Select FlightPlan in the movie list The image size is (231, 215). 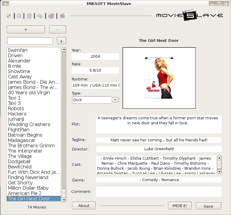pos(34,130)
